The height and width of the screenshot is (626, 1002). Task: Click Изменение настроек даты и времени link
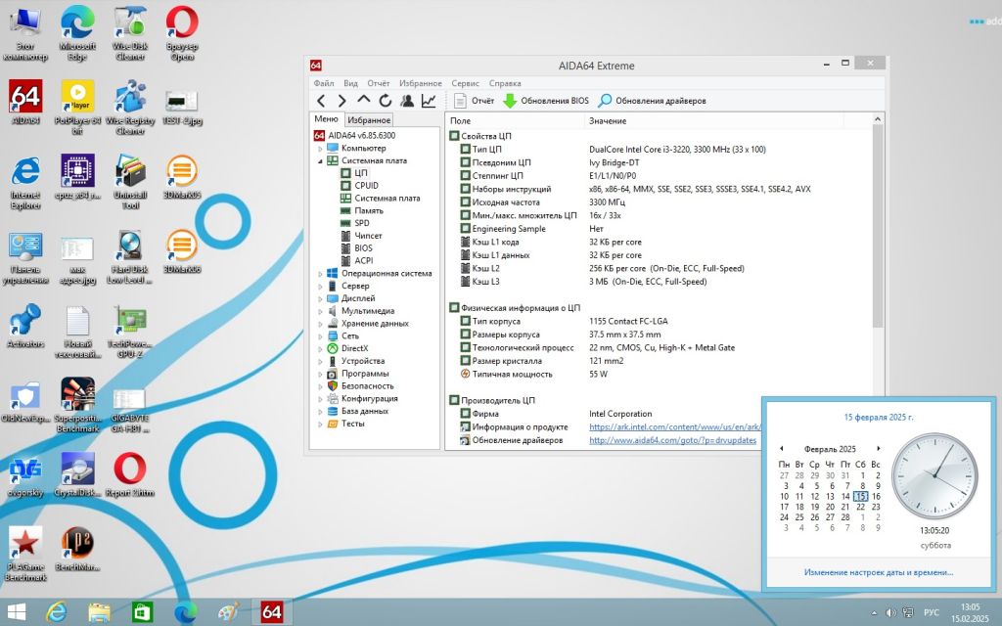click(x=879, y=572)
